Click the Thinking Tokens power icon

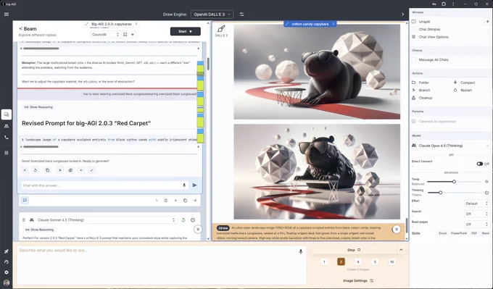pyautogui.click(x=486, y=193)
